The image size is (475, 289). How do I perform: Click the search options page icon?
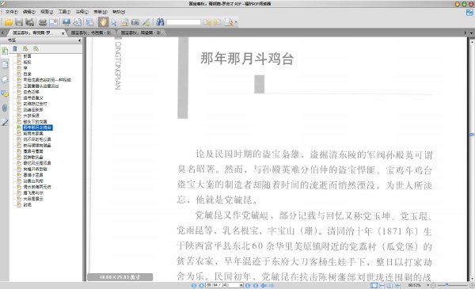[x=229, y=22]
